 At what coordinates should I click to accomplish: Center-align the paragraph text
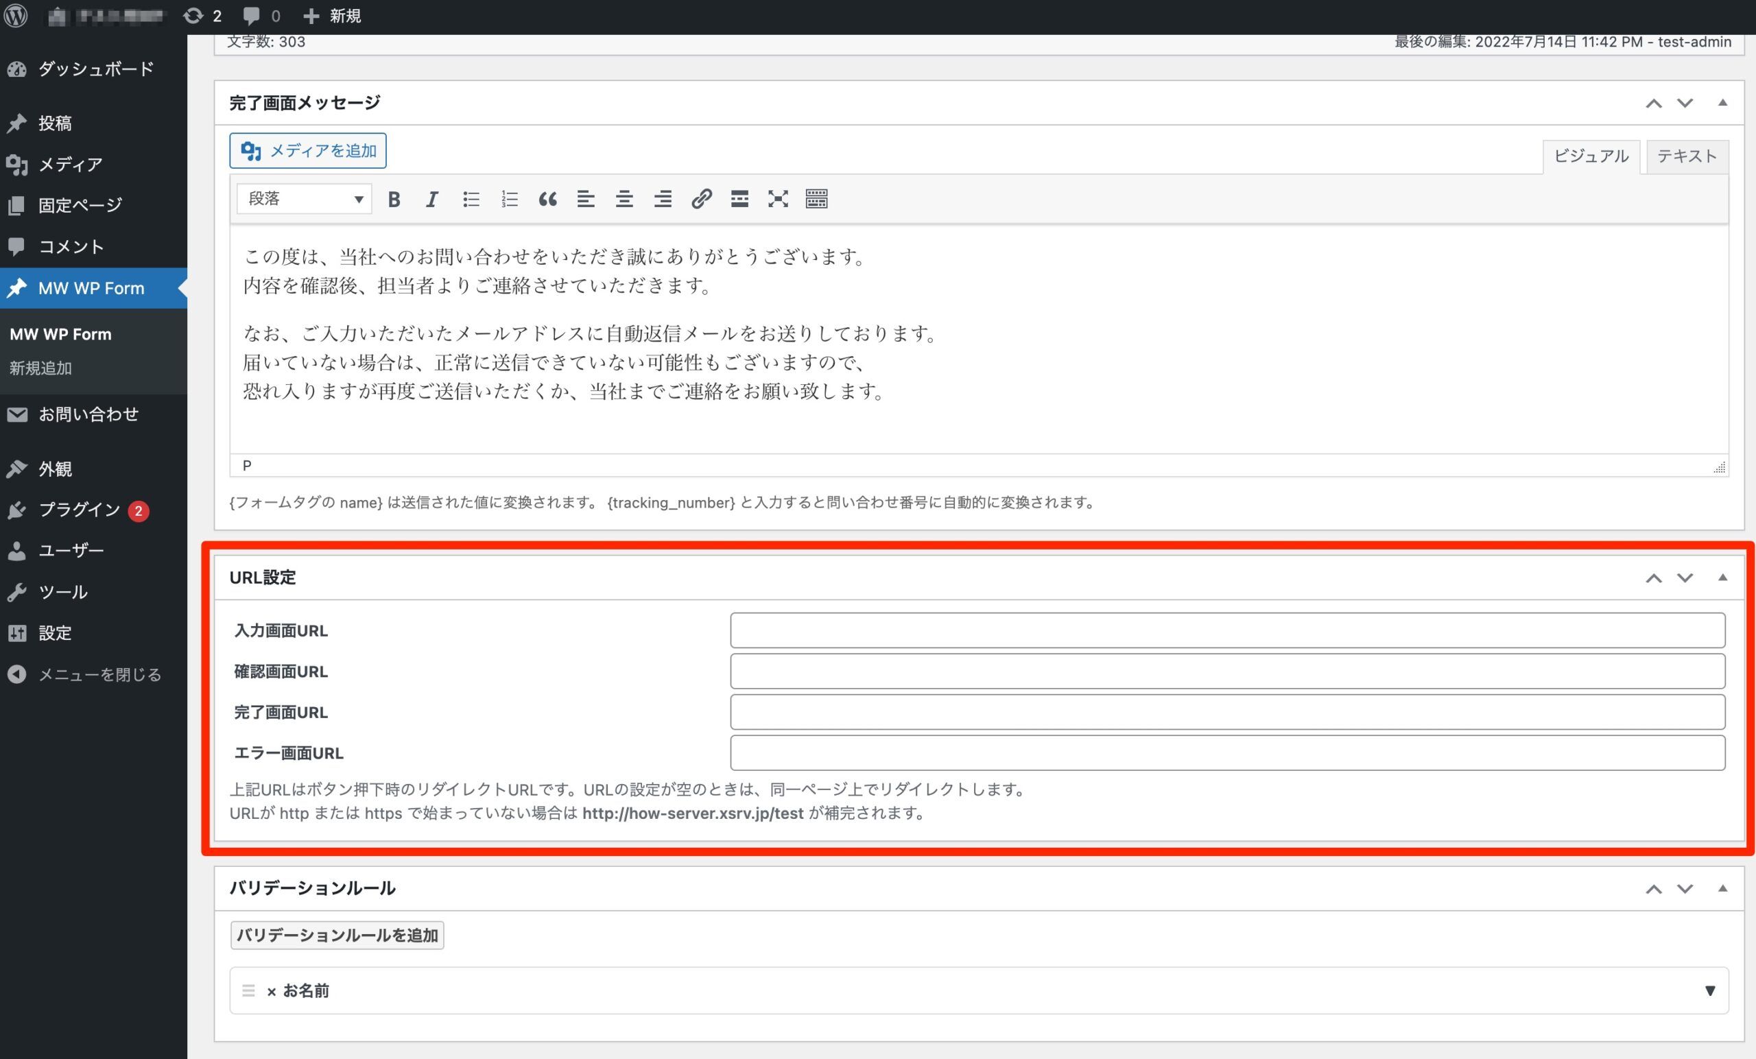point(624,200)
